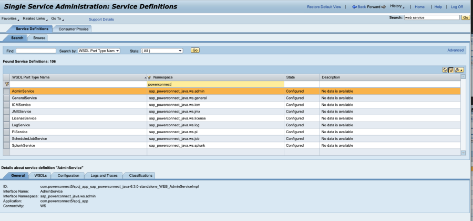Open the State dropdown
The image size is (473, 221).
click(x=162, y=51)
